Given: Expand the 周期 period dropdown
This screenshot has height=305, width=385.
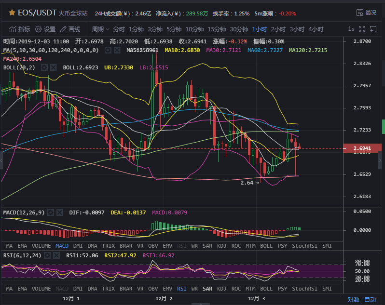Looking at the screenshot, I should tap(100, 29).
